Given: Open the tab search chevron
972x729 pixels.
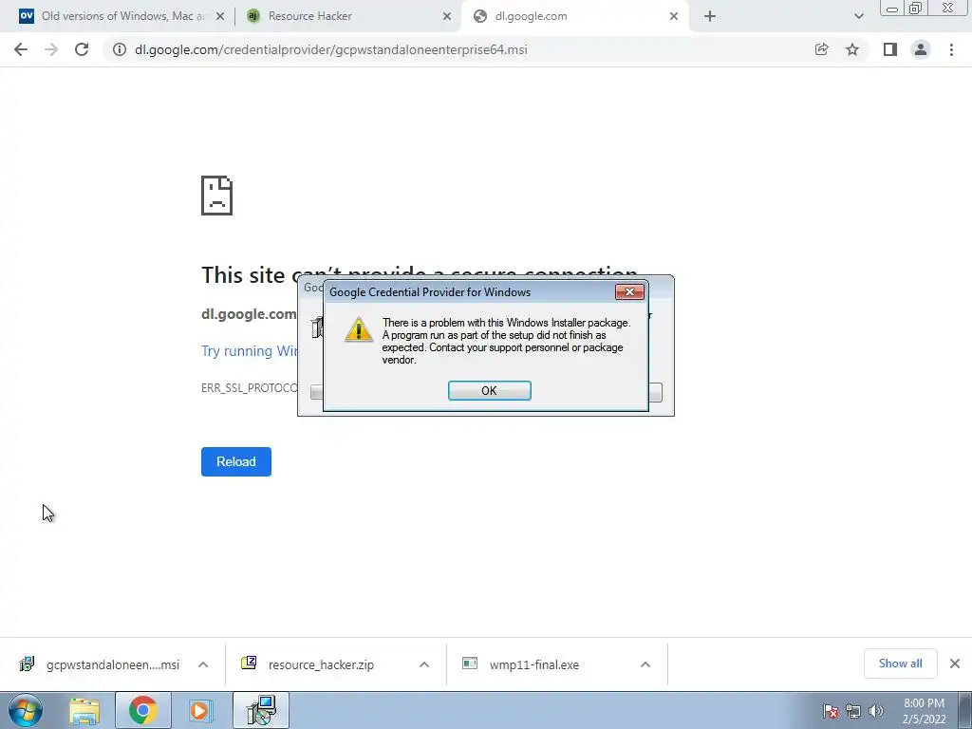Looking at the screenshot, I should point(858,17).
